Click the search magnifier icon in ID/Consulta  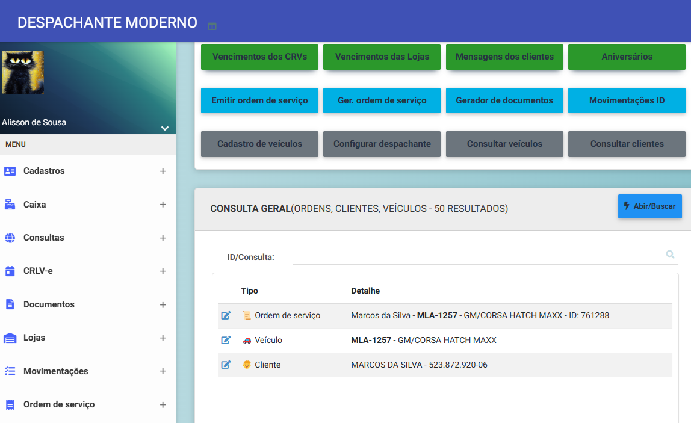tap(670, 255)
